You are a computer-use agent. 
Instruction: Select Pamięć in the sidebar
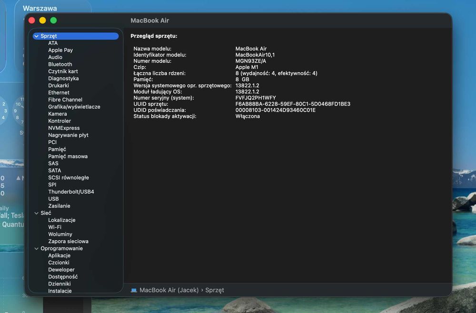(x=57, y=149)
